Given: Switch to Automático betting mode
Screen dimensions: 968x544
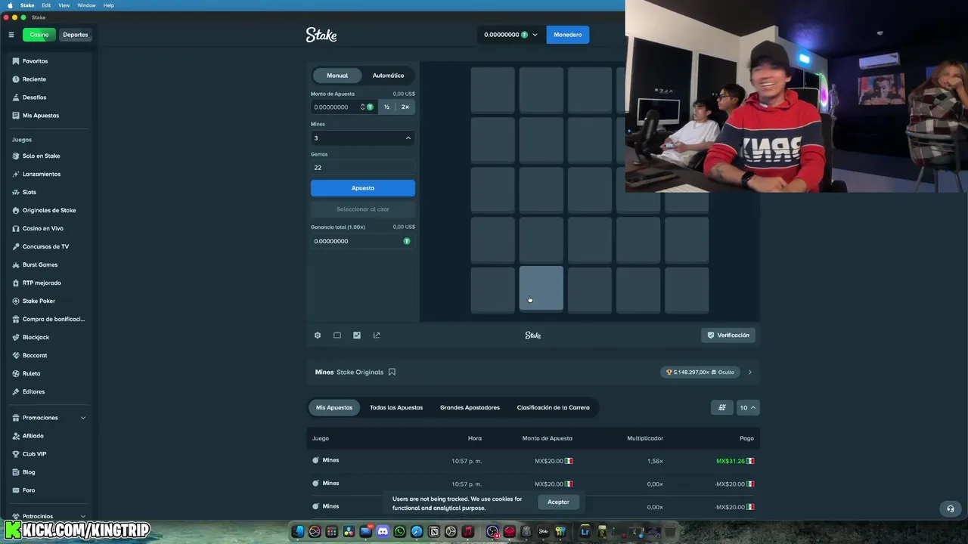Looking at the screenshot, I should tap(388, 76).
